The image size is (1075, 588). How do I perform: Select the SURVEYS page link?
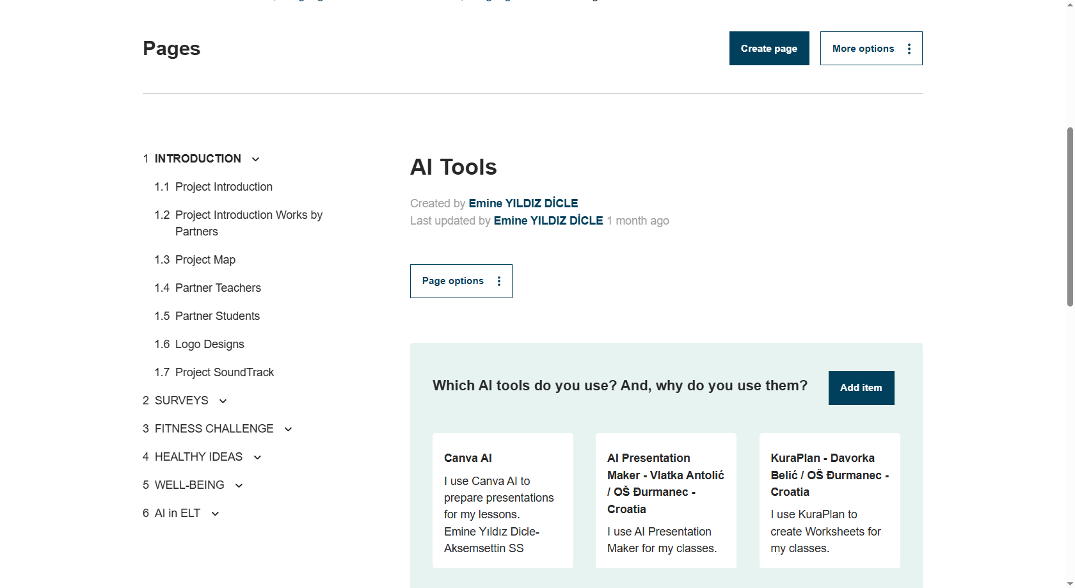click(x=182, y=401)
